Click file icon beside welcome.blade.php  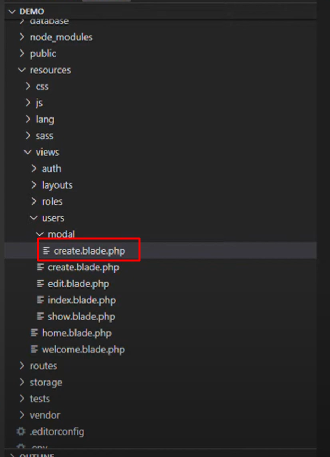click(35, 349)
